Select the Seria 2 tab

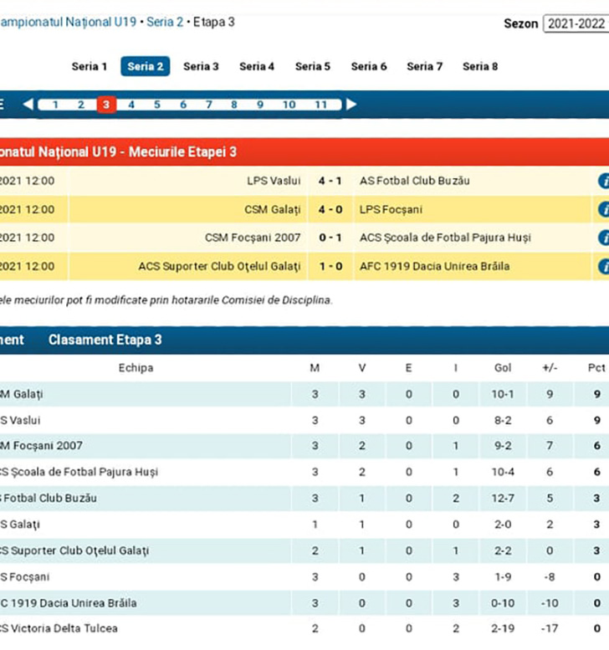pyautogui.click(x=145, y=66)
